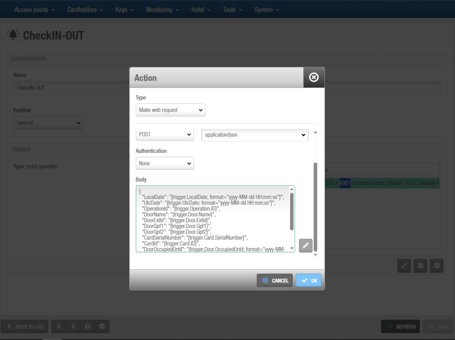Screen dimensions: 455x340
Task: Open the Cardholders menu
Action: pyautogui.click(x=85, y=10)
